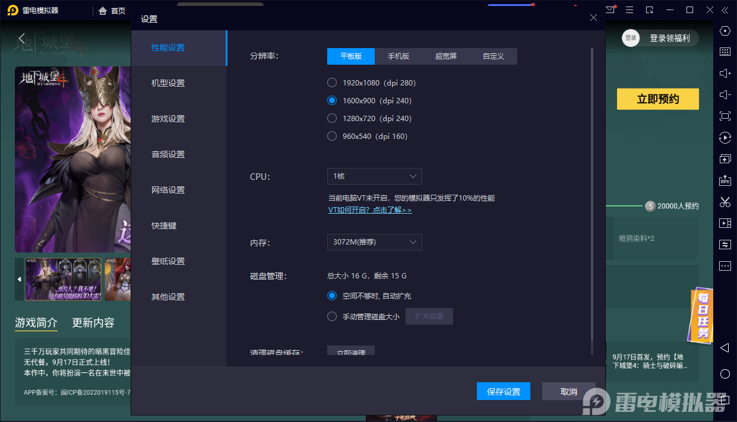The height and width of the screenshot is (422, 737).
Task: Open the VT如何开启?点击了解>> link
Action: (x=370, y=210)
